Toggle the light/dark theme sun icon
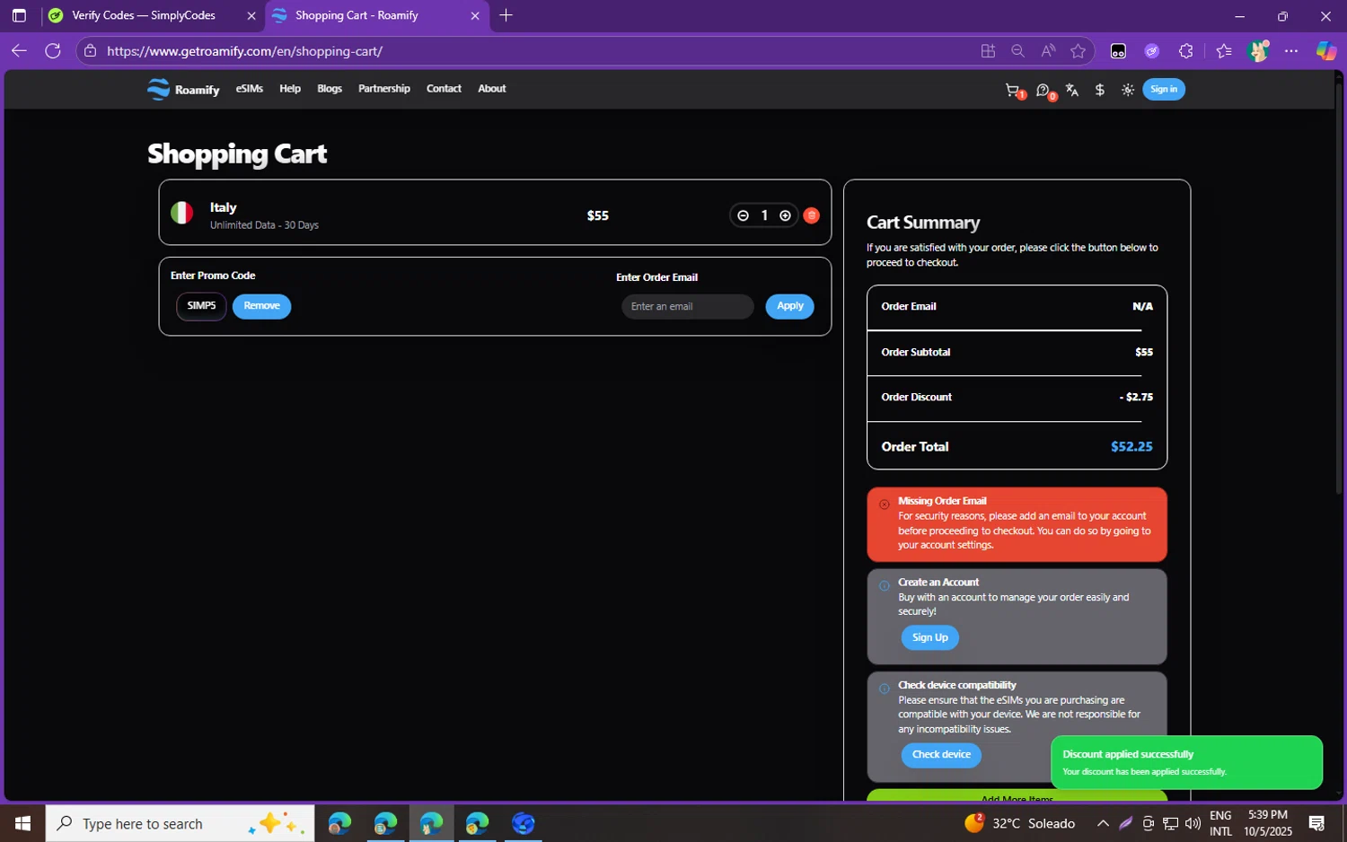This screenshot has width=1347, height=842. click(1128, 90)
